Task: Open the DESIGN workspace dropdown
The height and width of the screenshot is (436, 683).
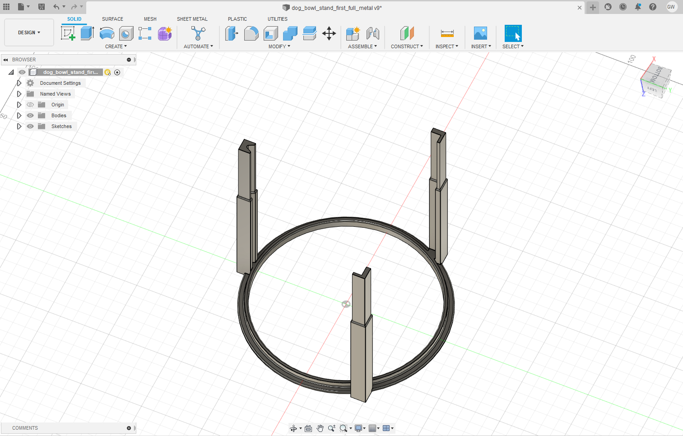Action: click(x=29, y=32)
